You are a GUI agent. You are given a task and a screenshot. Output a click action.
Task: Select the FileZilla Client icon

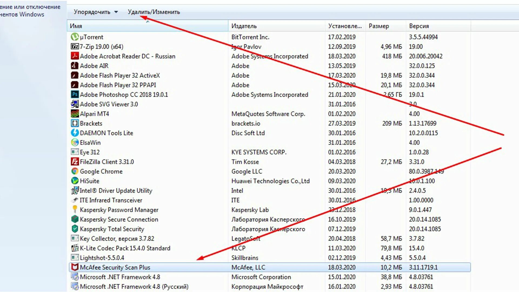coord(75,162)
